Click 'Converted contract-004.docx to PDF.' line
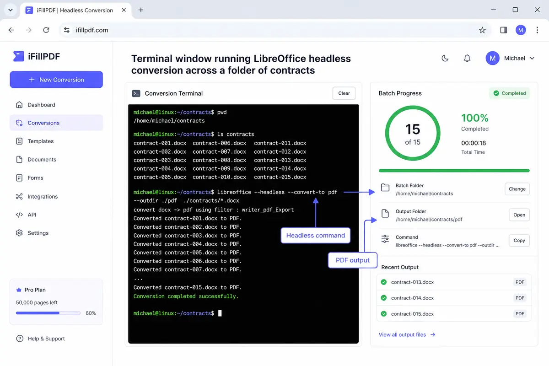This screenshot has width=549, height=366. tap(188, 244)
